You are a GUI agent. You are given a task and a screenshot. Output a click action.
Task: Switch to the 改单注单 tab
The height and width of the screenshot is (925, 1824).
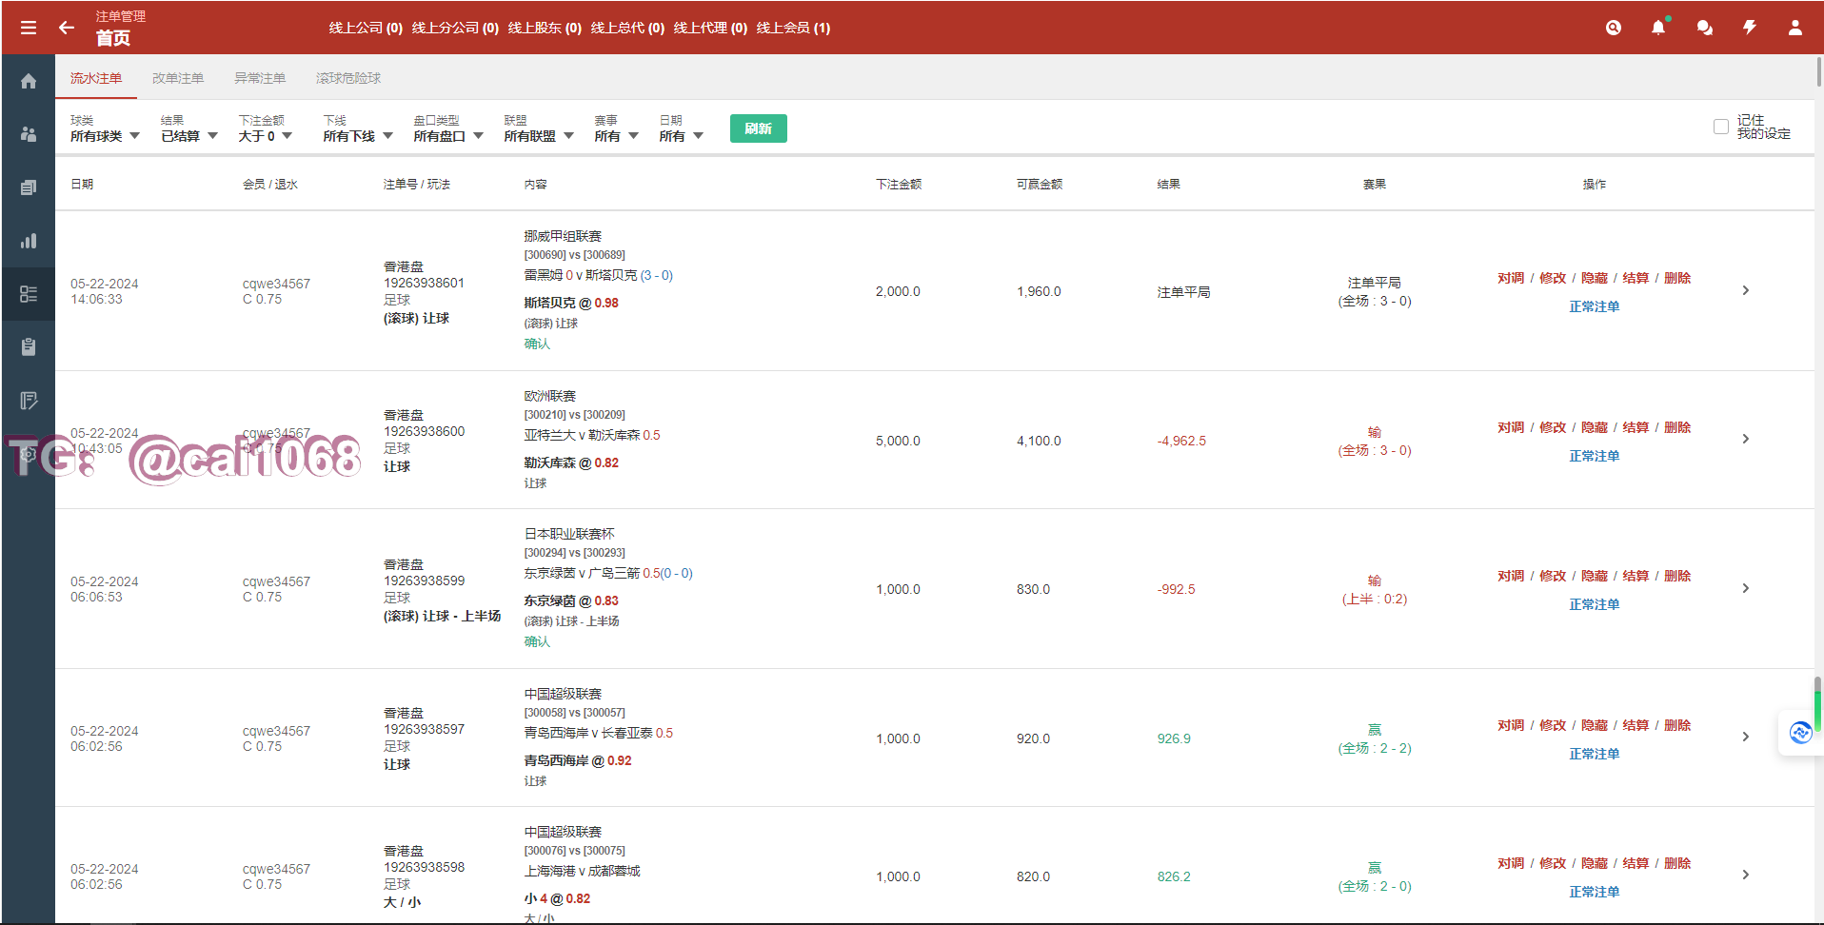[x=178, y=78]
